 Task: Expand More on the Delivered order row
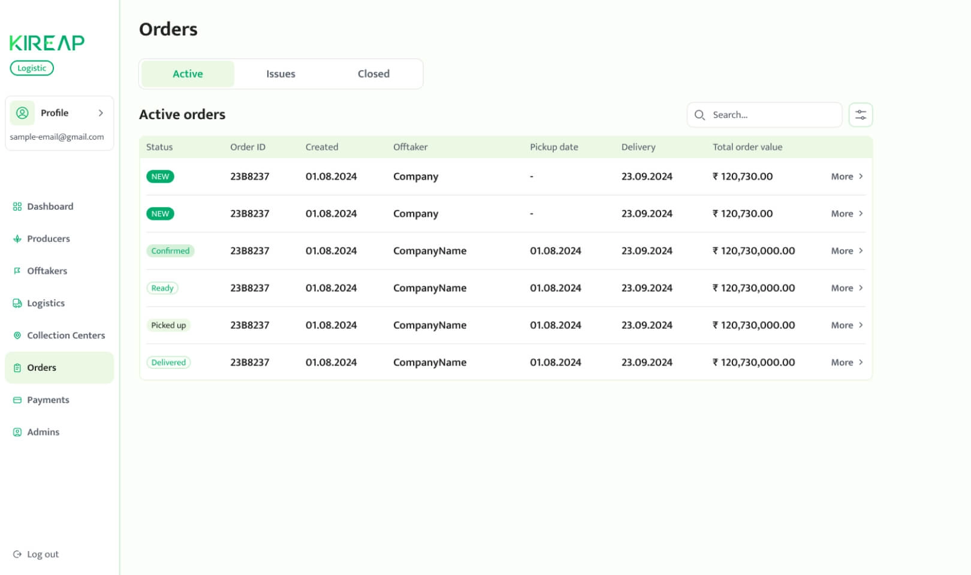[x=846, y=362]
